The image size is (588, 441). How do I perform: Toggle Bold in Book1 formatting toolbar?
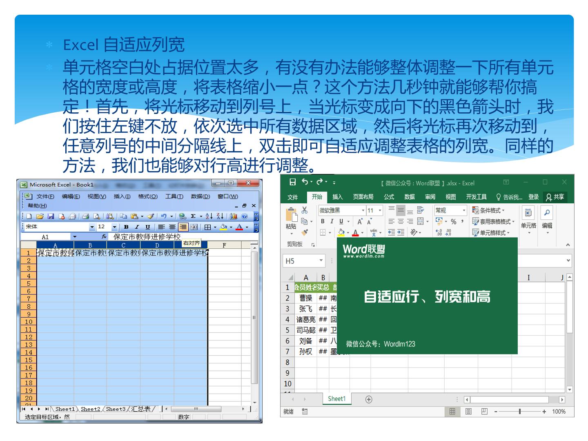[126, 227]
